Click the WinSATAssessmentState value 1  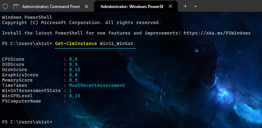pos(70,91)
